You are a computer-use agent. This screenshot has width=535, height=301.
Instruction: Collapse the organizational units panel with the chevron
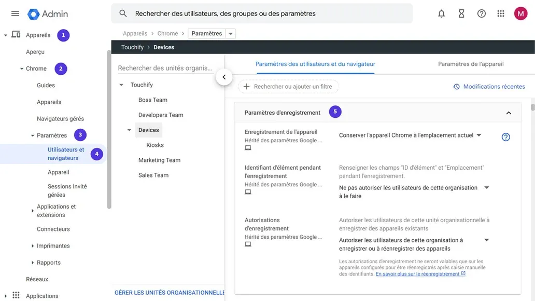224,76
